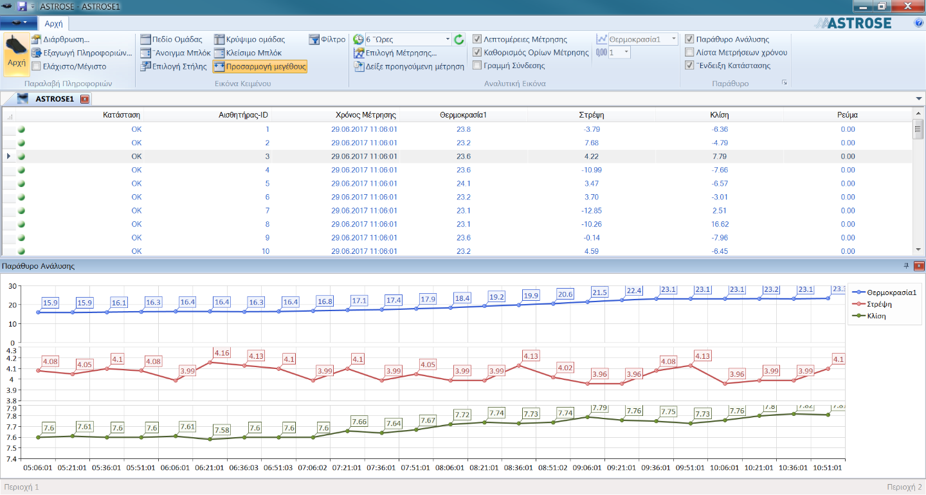The width and height of the screenshot is (926, 495).
Task: Click the green refresh arrow icon
Action: [x=459, y=40]
